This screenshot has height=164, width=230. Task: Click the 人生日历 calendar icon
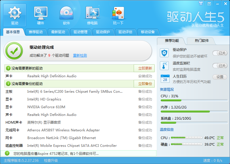[x=165, y=79]
